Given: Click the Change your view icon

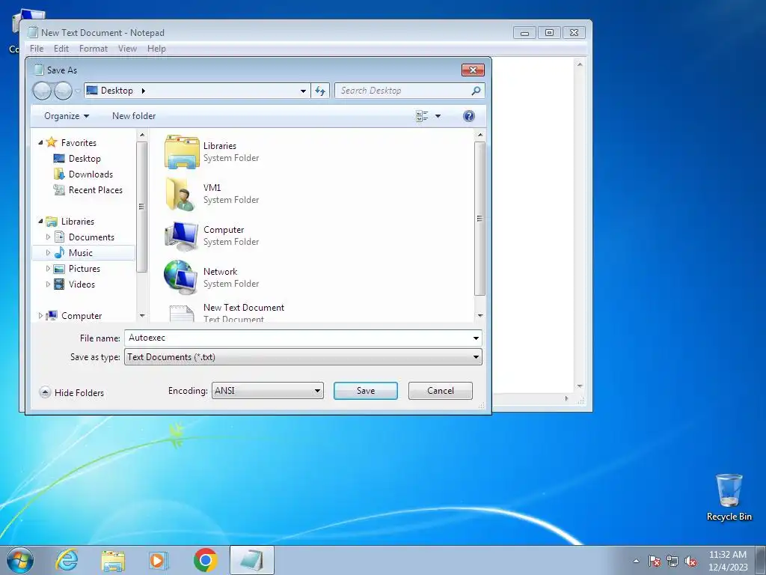Looking at the screenshot, I should tap(422, 116).
